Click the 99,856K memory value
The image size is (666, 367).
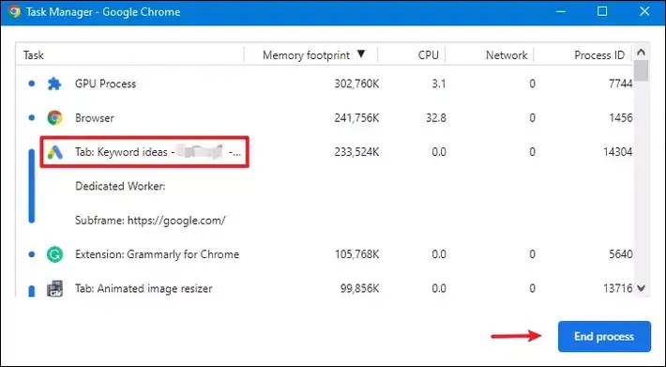[x=359, y=288]
